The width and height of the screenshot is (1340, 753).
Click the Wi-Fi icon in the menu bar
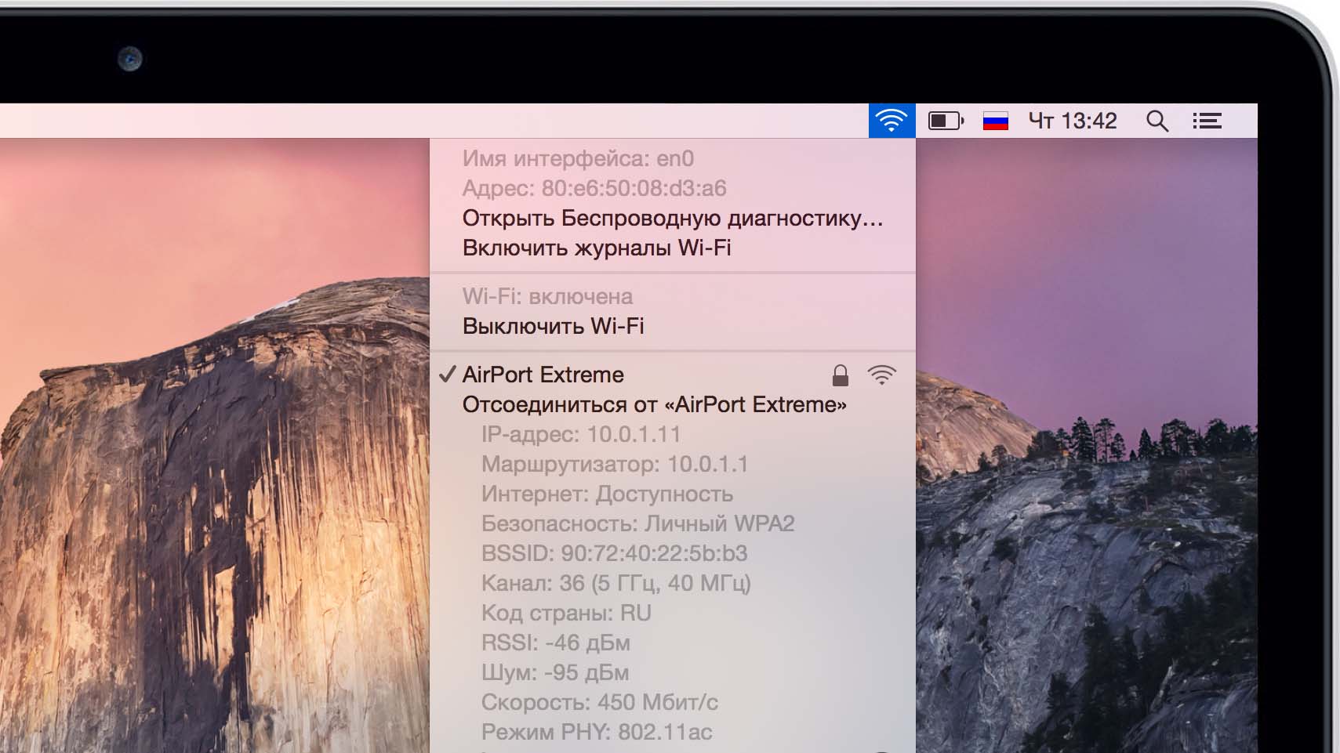coord(892,121)
